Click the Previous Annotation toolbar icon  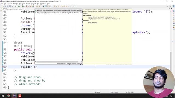(x=58, y=6)
